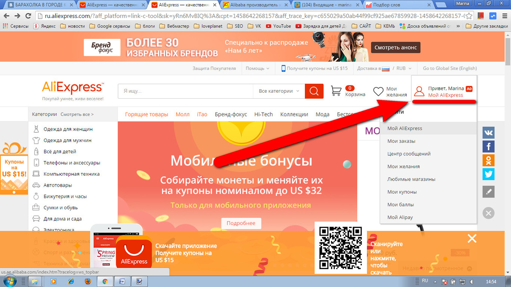
Task: Click Подробнее button on bonus banner
Action: [241, 223]
